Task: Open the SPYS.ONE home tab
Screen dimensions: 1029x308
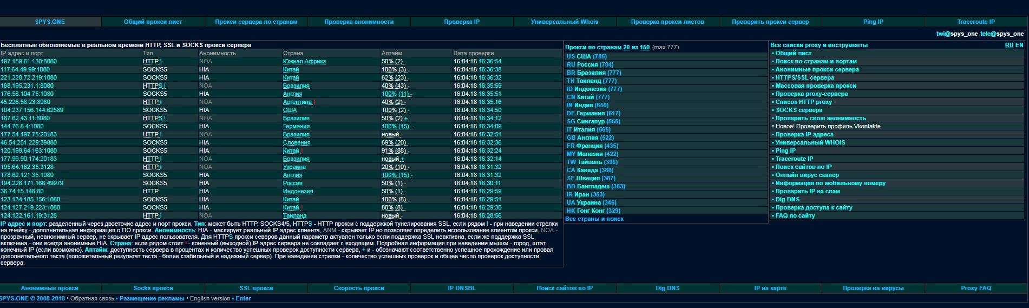Action: pos(50,22)
